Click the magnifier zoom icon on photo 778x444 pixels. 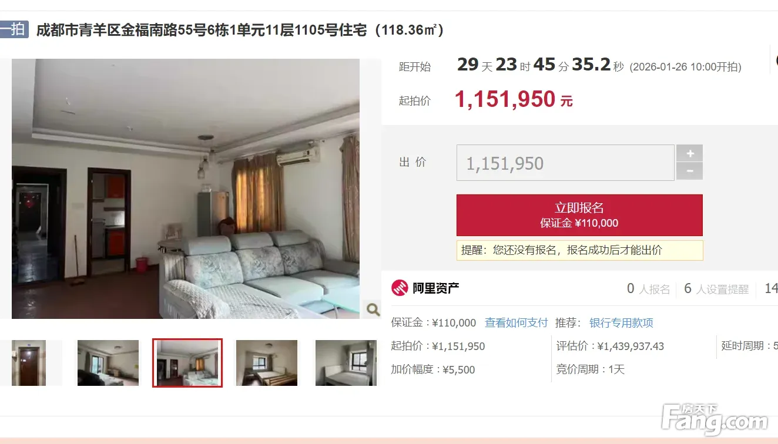373,309
